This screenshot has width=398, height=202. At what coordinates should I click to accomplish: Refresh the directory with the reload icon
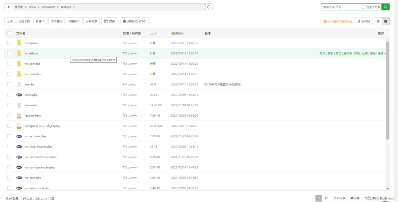tap(209, 7)
